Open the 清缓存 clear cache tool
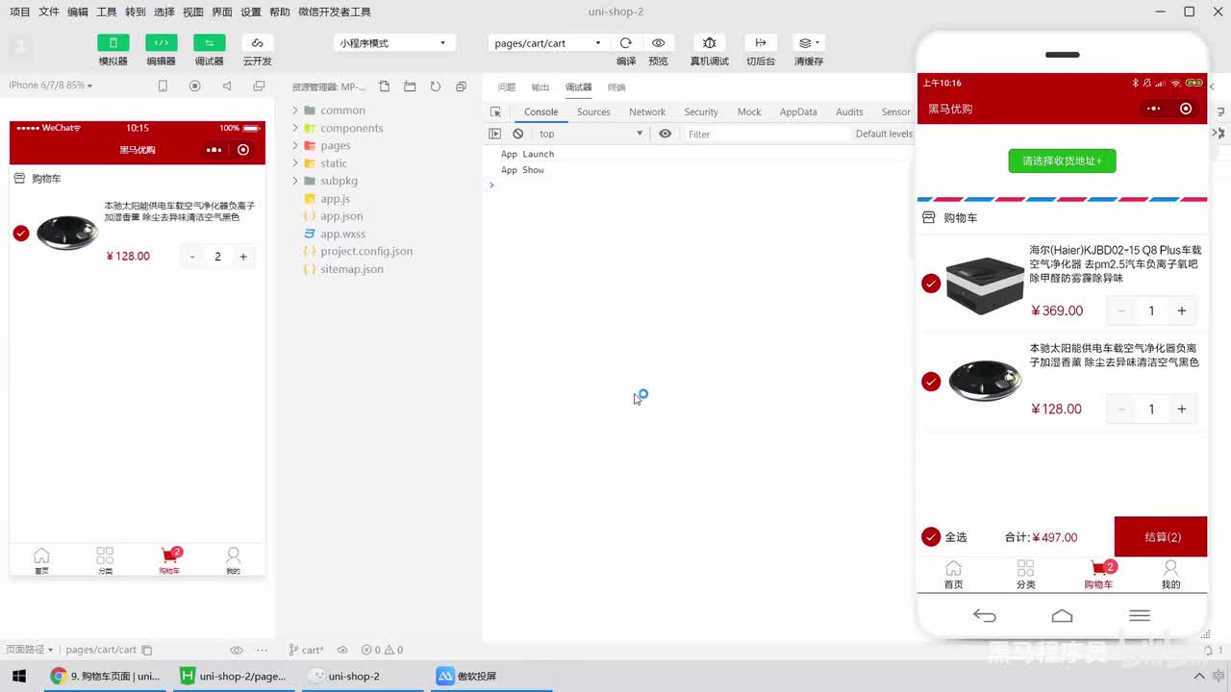1231x692 pixels. point(808,43)
